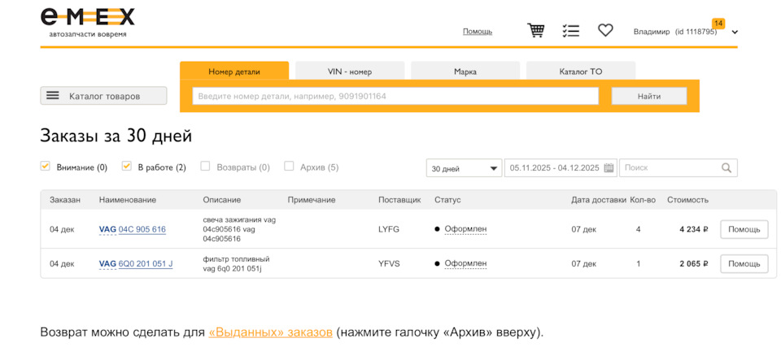
Task: Switch to the Каталог ТО tab
Action: click(581, 71)
